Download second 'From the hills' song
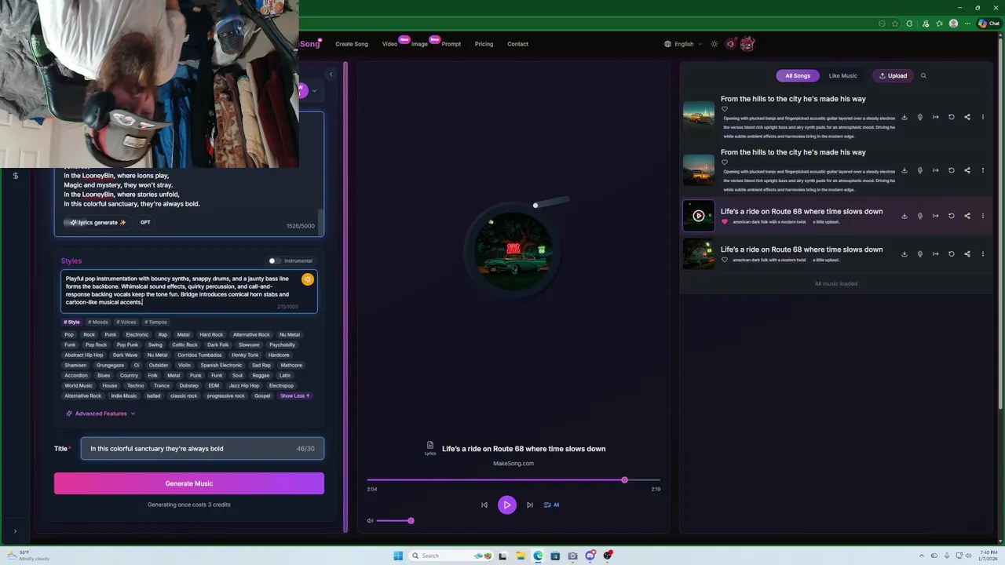Image resolution: width=1005 pixels, height=565 pixels. pyautogui.click(x=904, y=170)
